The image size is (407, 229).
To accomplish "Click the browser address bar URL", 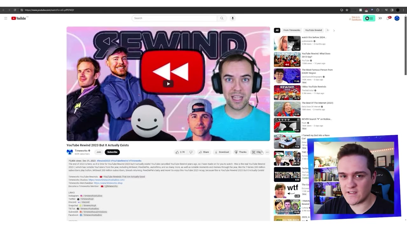I will (49, 10).
